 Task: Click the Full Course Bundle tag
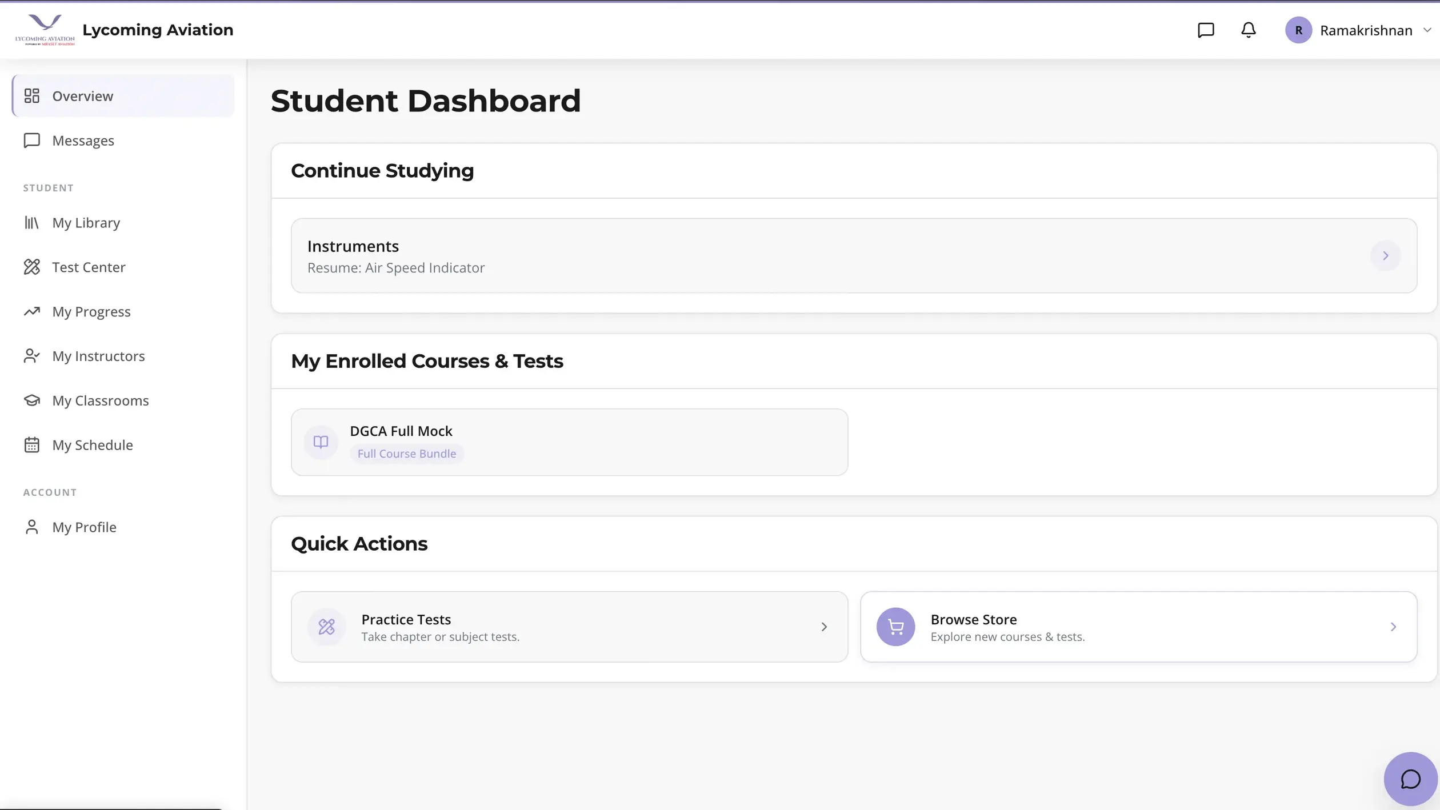tap(406, 453)
